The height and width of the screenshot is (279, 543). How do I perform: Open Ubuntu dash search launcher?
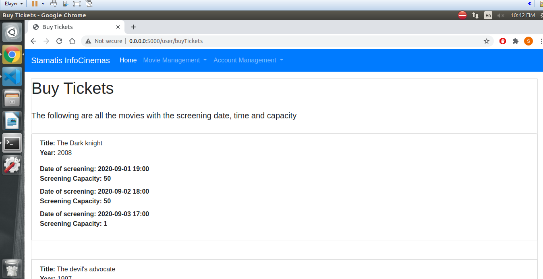[12, 32]
